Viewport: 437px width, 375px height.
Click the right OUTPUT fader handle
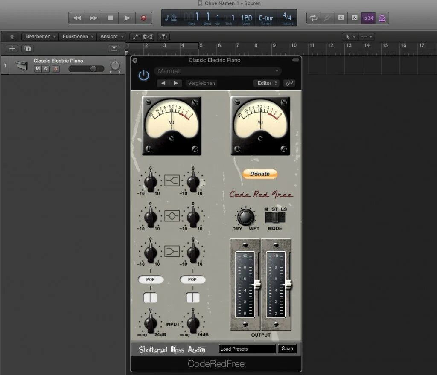pyautogui.click(x=288, y=285)
